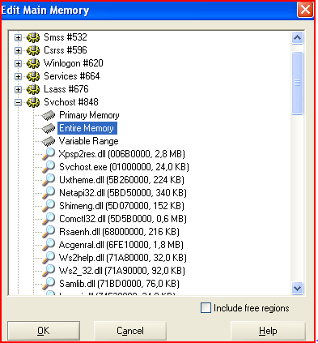Close the Edit Main Memory dialog
Screen dimensions: 318x343
coord(305,10)
